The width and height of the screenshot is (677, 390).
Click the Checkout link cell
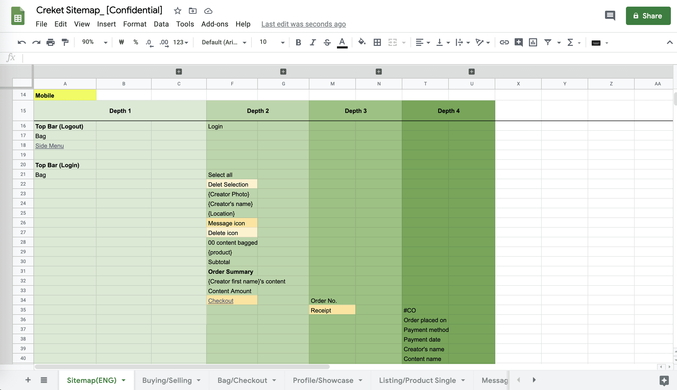click(232, 301)
